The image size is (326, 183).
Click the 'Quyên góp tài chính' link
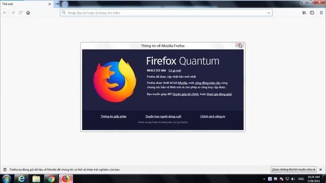(x=185, y=94)
